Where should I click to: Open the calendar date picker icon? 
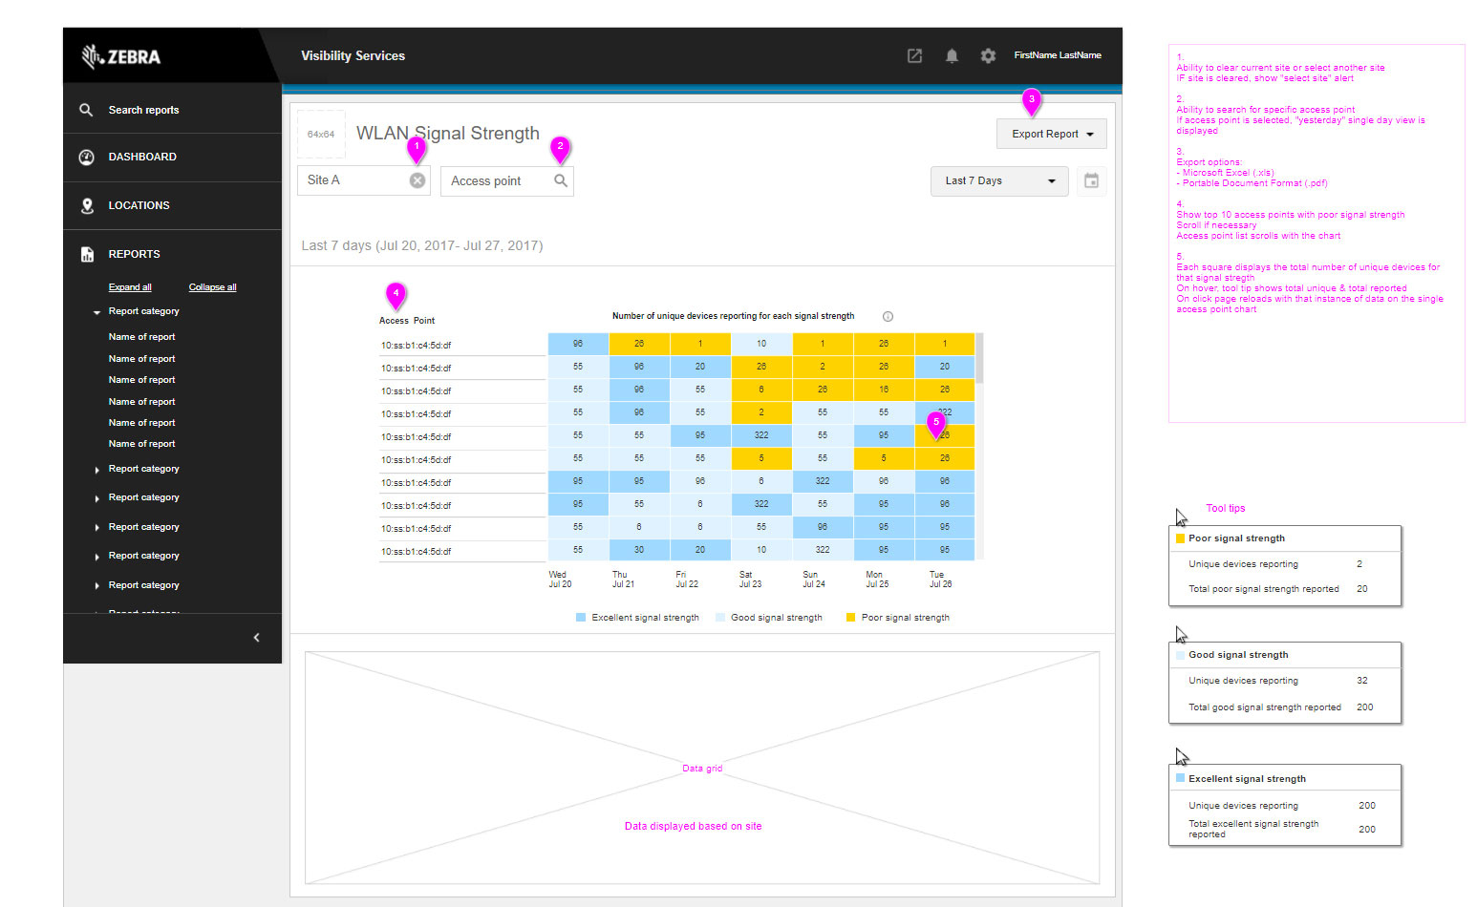click(1091, 180)
